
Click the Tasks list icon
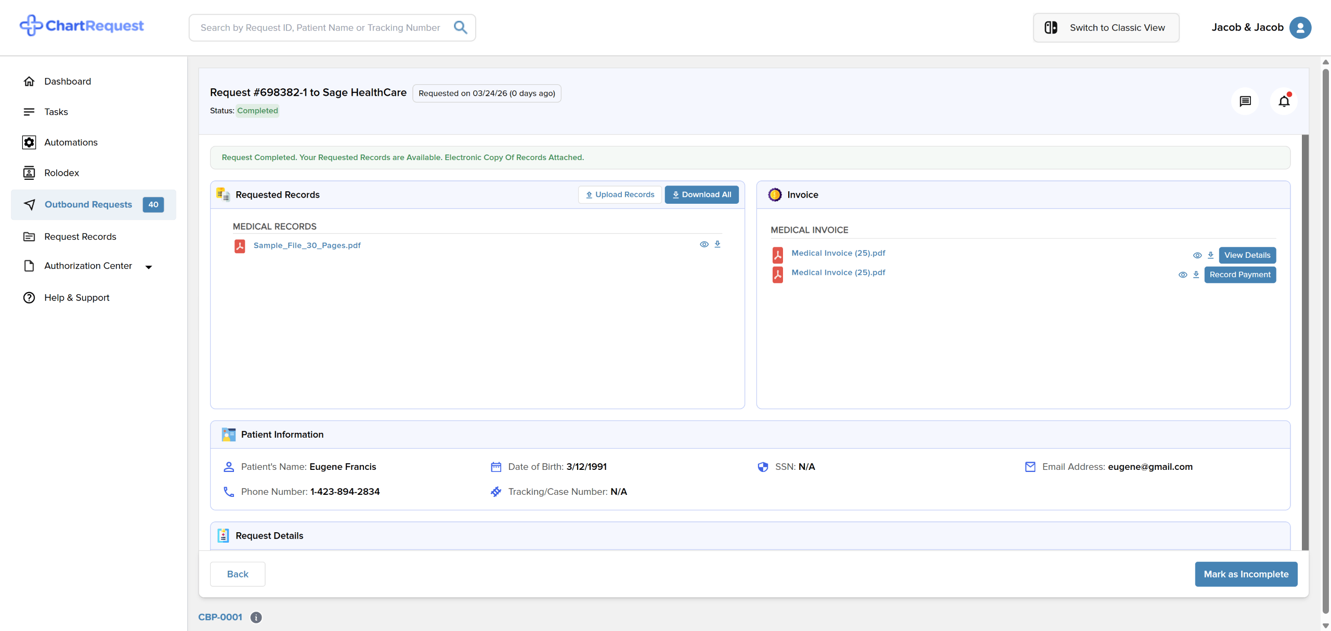tap(29, 112)
